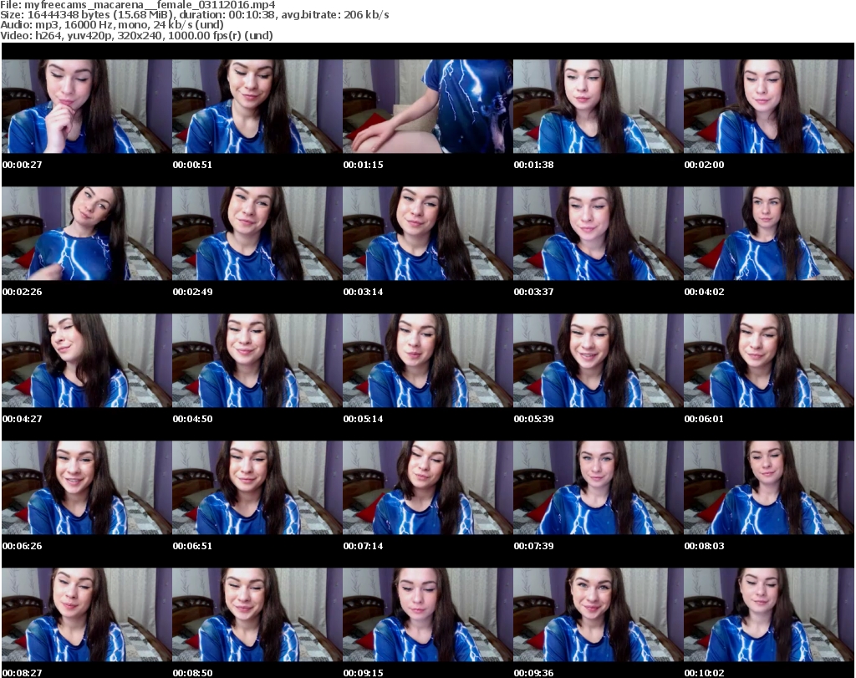Click the 00:04:02 timestamp label

(x=704, y=292)
